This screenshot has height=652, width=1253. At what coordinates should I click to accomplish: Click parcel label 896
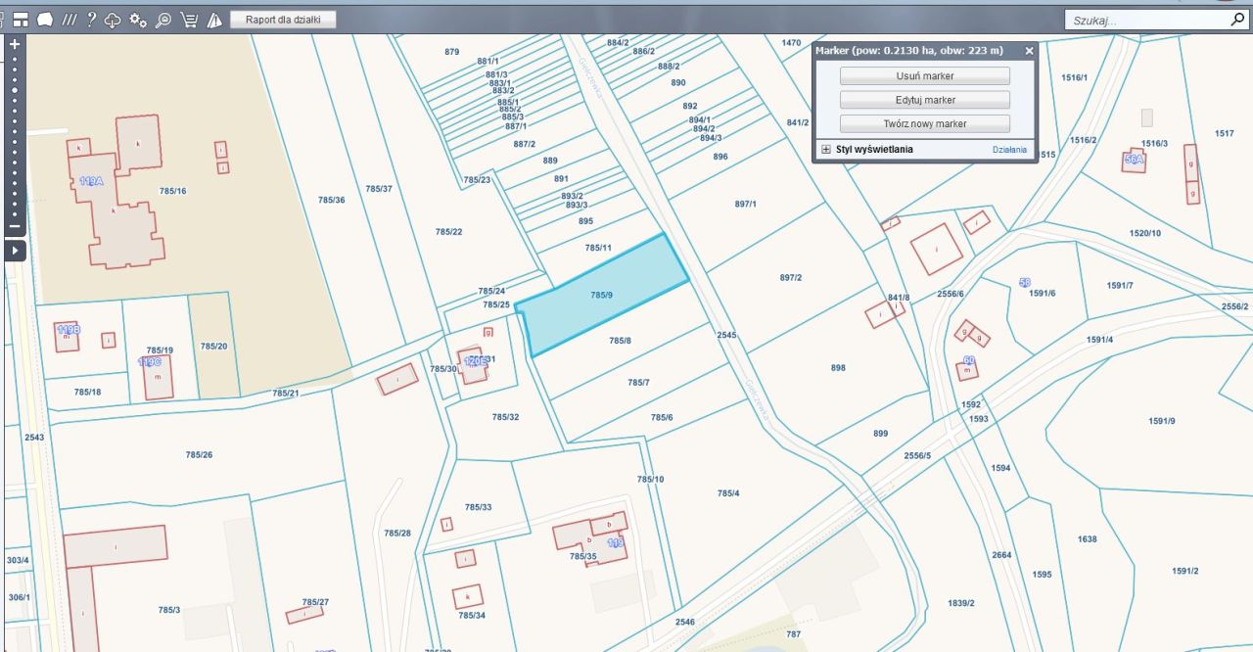point(720,157)
